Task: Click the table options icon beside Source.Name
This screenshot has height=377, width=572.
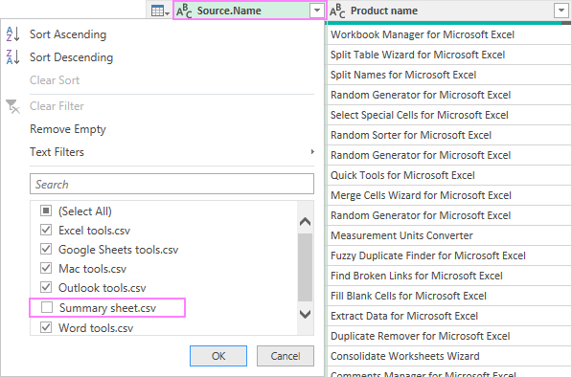Action: [160, 11]
